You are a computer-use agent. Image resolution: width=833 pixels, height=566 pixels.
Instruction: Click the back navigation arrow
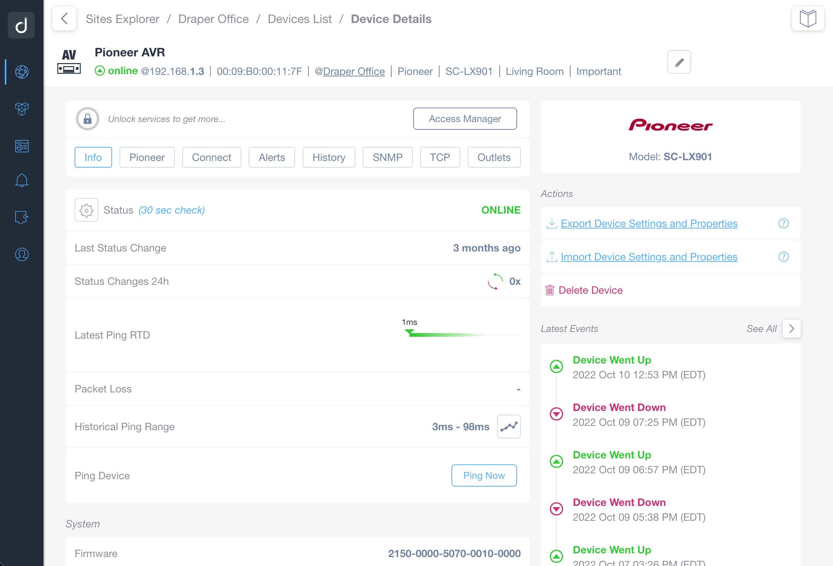coord(65,19)
